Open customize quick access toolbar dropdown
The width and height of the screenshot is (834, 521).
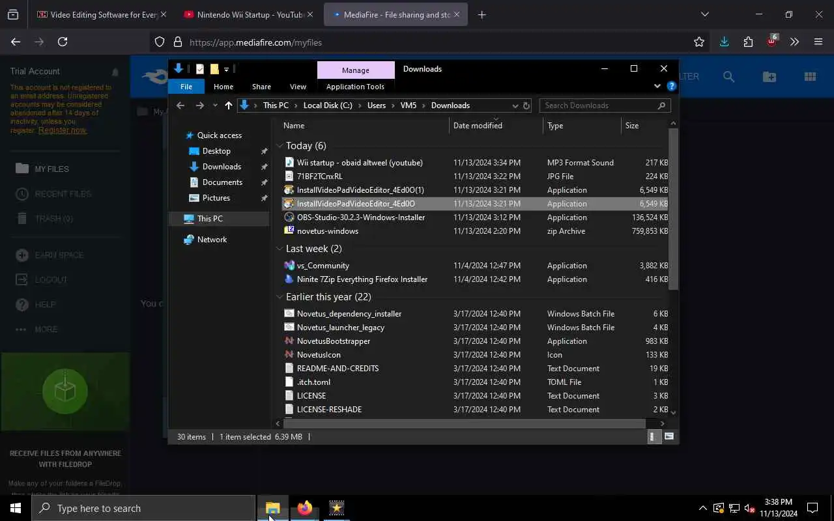pyautogui.click(x=226, y=69)
